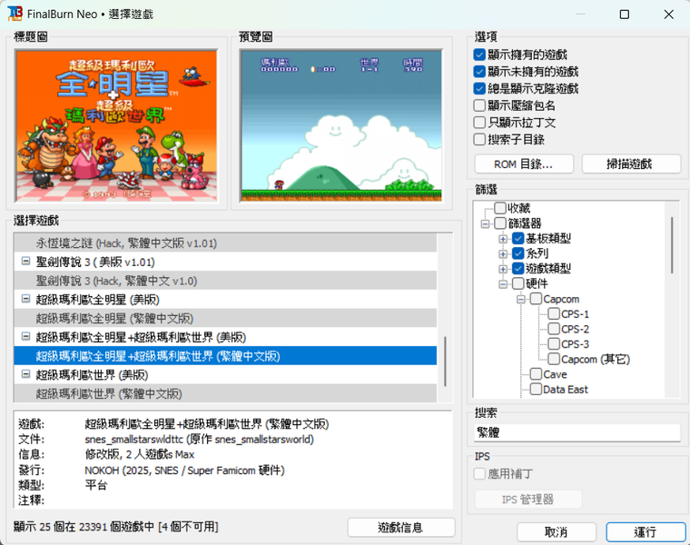Close the 選擇遊戲 window
The height and width of the screenshot is (545, 690).
click(668, 15)
